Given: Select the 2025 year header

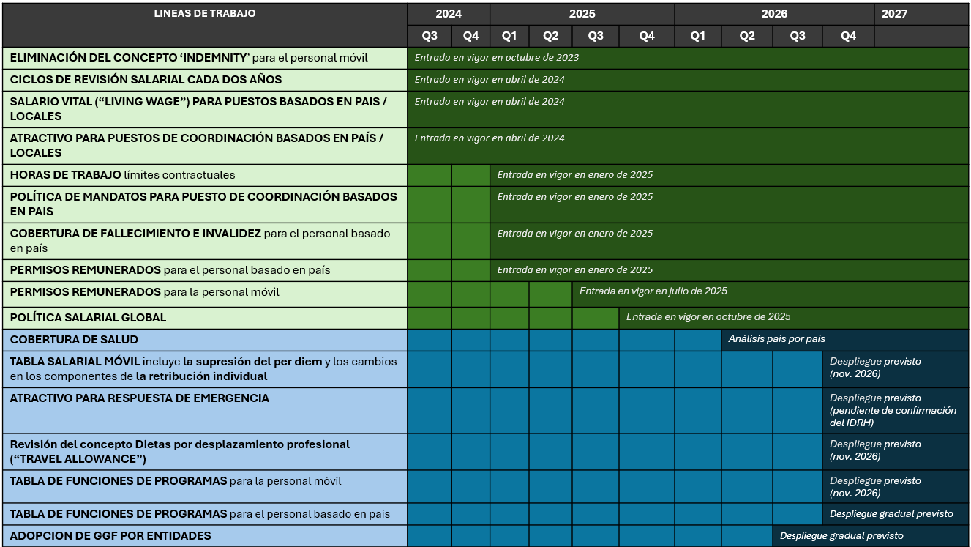Looking at the screenshot, I should pos(582,14).
